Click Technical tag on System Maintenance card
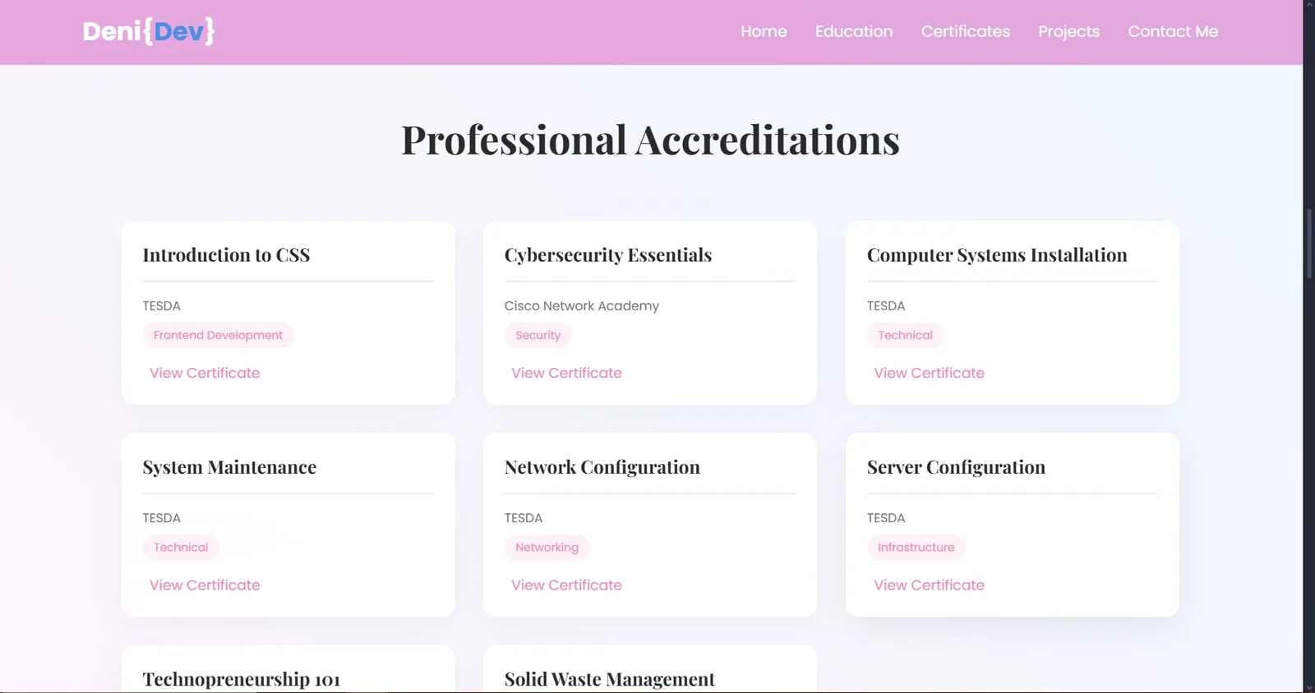1315x693 pixels. (x=181, y=548)
